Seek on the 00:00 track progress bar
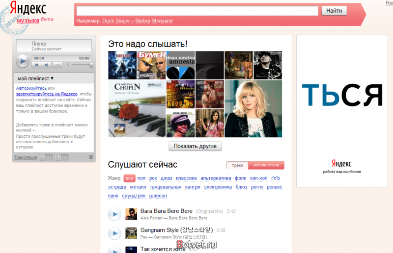This screenshot has height=253, width=393. pyautogui.click(x=61, y=58)
